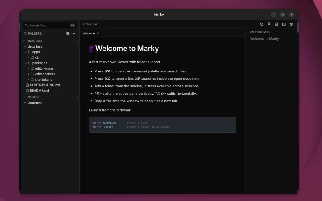
Task: Select the site-tokens folder name
Action: [43, 80]
